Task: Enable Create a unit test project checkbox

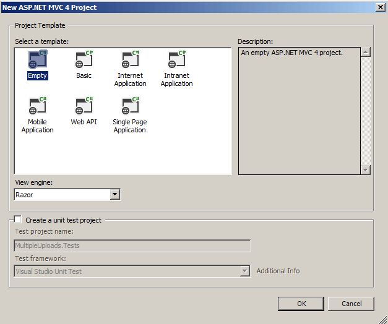Action: click(x=17, y=220)
